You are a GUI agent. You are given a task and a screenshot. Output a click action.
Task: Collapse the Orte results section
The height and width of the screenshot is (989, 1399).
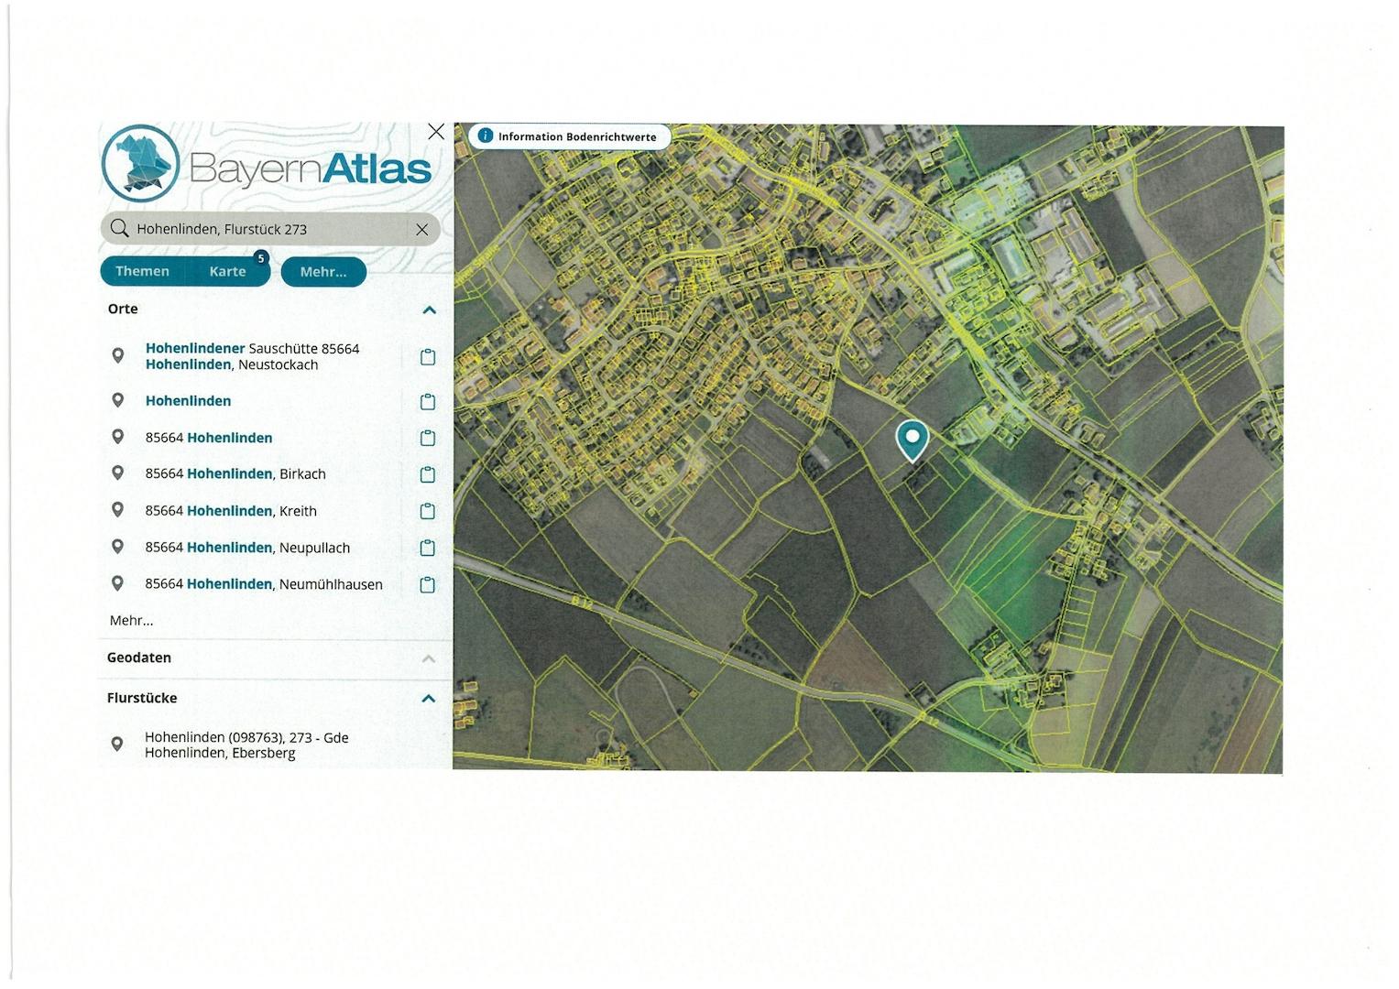click(429, 310)
